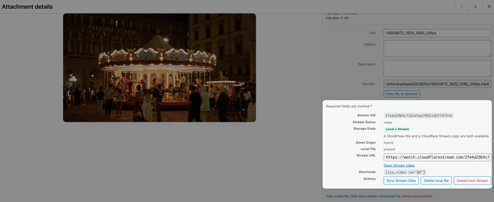Click the Local + Stream storage badge
Image resolution: width=494 pixels, height=202 pixels.
(x=397, y=129)
